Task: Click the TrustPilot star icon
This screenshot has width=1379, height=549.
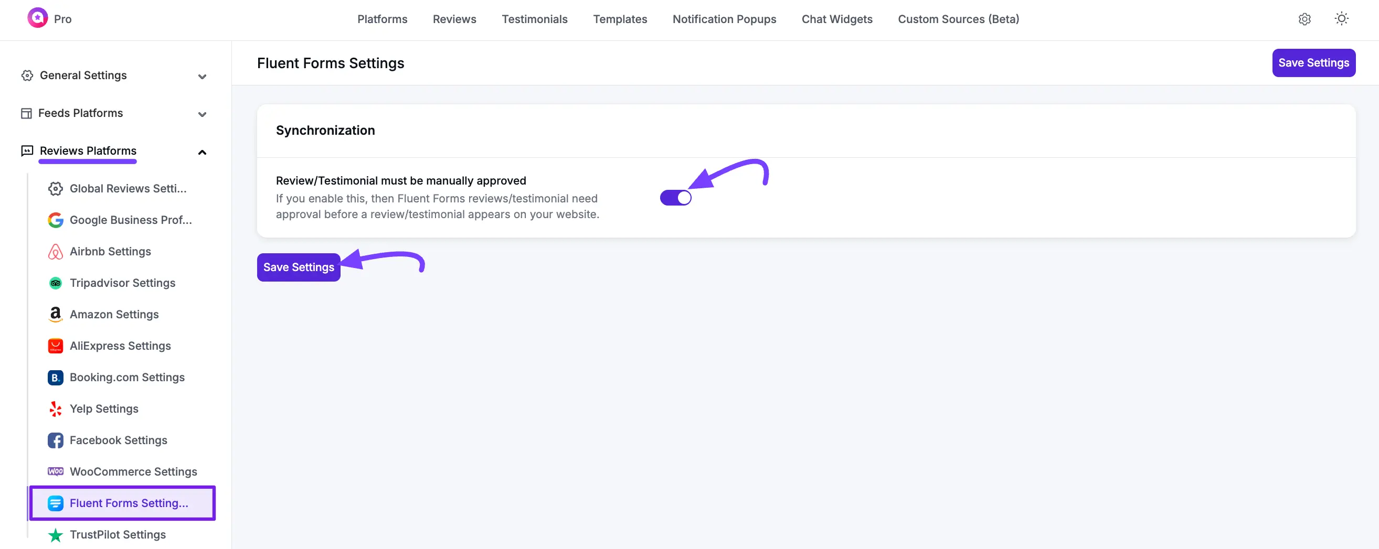Action: click(x=55, y=534)
